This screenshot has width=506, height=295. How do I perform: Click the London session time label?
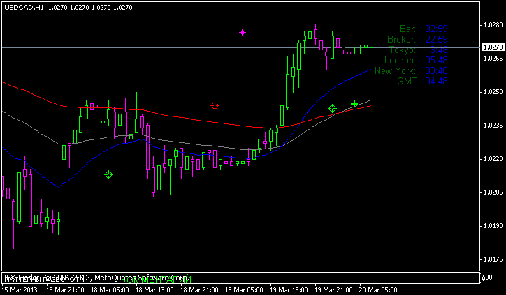pyautogui.click(x=400, y=60)
